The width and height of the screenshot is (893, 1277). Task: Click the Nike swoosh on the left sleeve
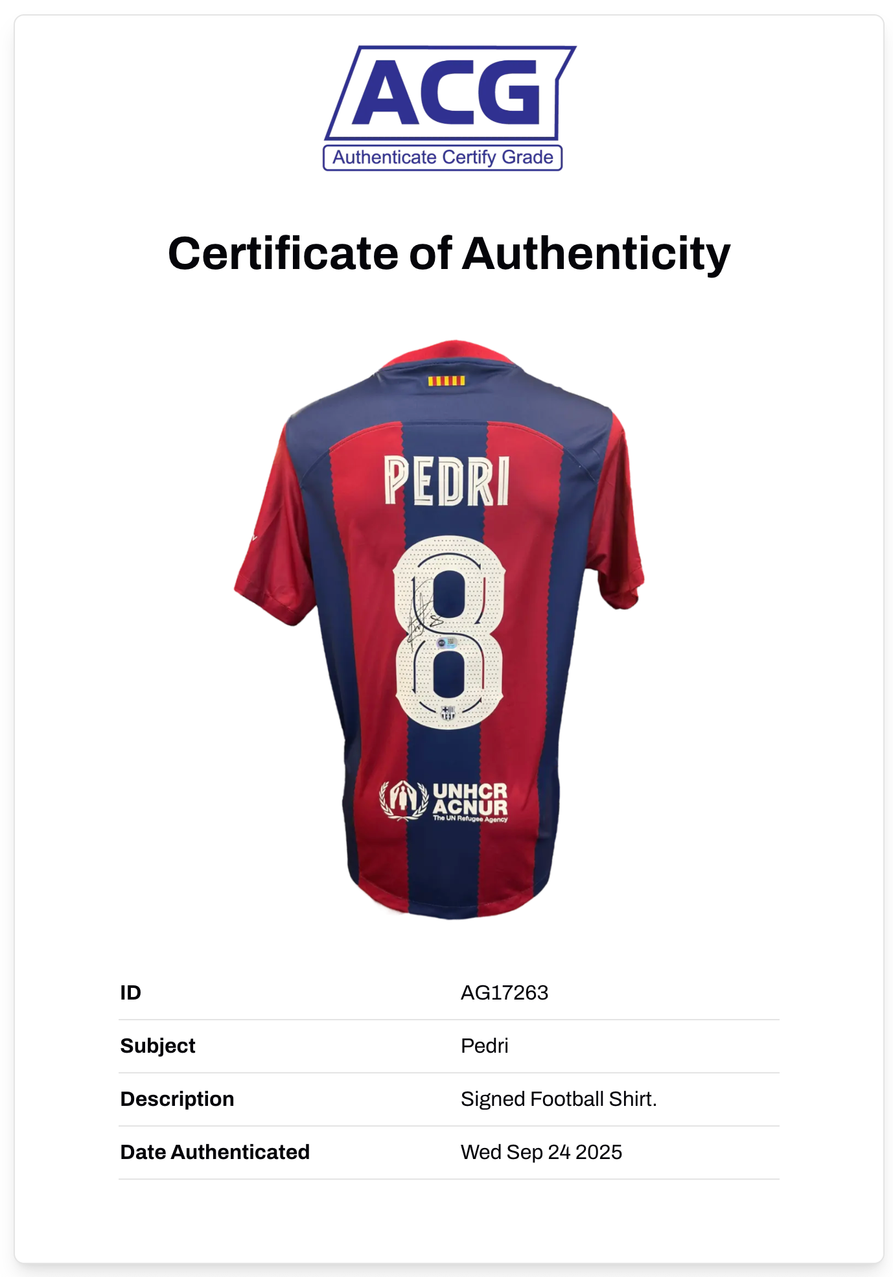click(x=253, y=537)
